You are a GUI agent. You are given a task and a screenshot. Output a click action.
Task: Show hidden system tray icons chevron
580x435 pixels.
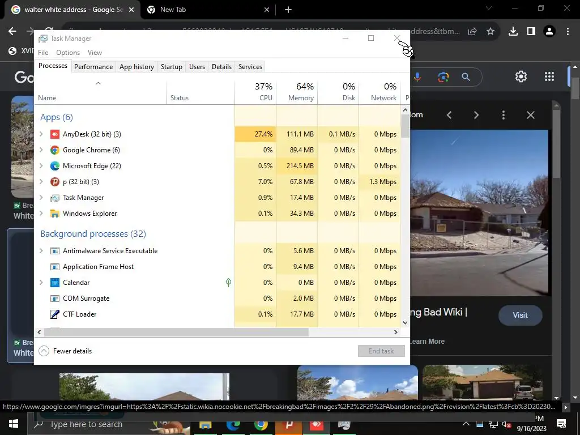tap(466, 424)
